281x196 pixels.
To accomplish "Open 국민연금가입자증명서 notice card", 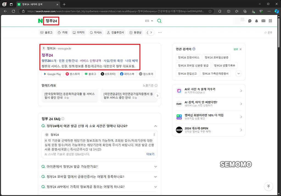I will click(x=128, y=96).
